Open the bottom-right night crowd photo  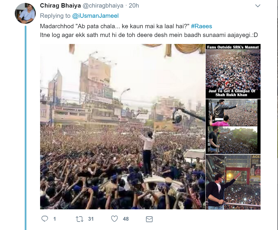pyautogui.click(x=233, y=182)
